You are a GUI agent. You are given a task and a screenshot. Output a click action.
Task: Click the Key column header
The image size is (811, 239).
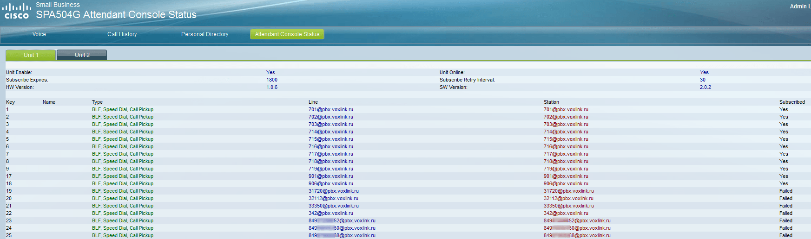(x=10, y=102)
